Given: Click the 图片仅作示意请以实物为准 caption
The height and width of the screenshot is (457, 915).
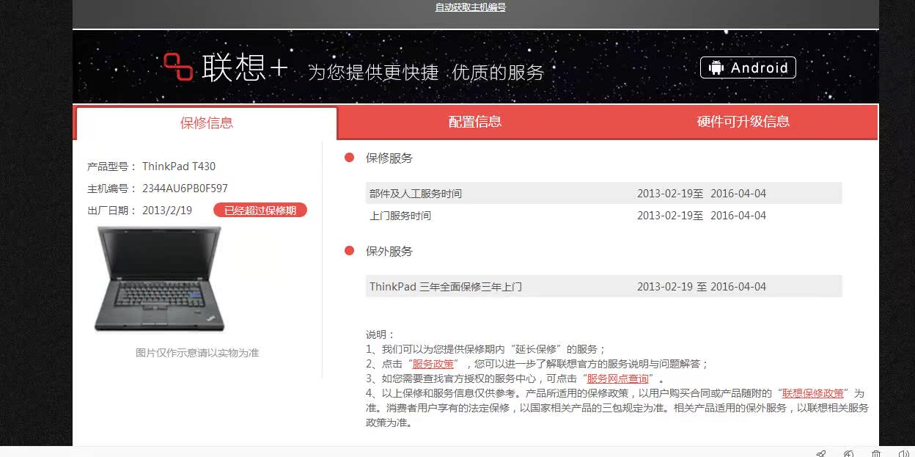Looking at the screenshot, I should coord(197,353).
